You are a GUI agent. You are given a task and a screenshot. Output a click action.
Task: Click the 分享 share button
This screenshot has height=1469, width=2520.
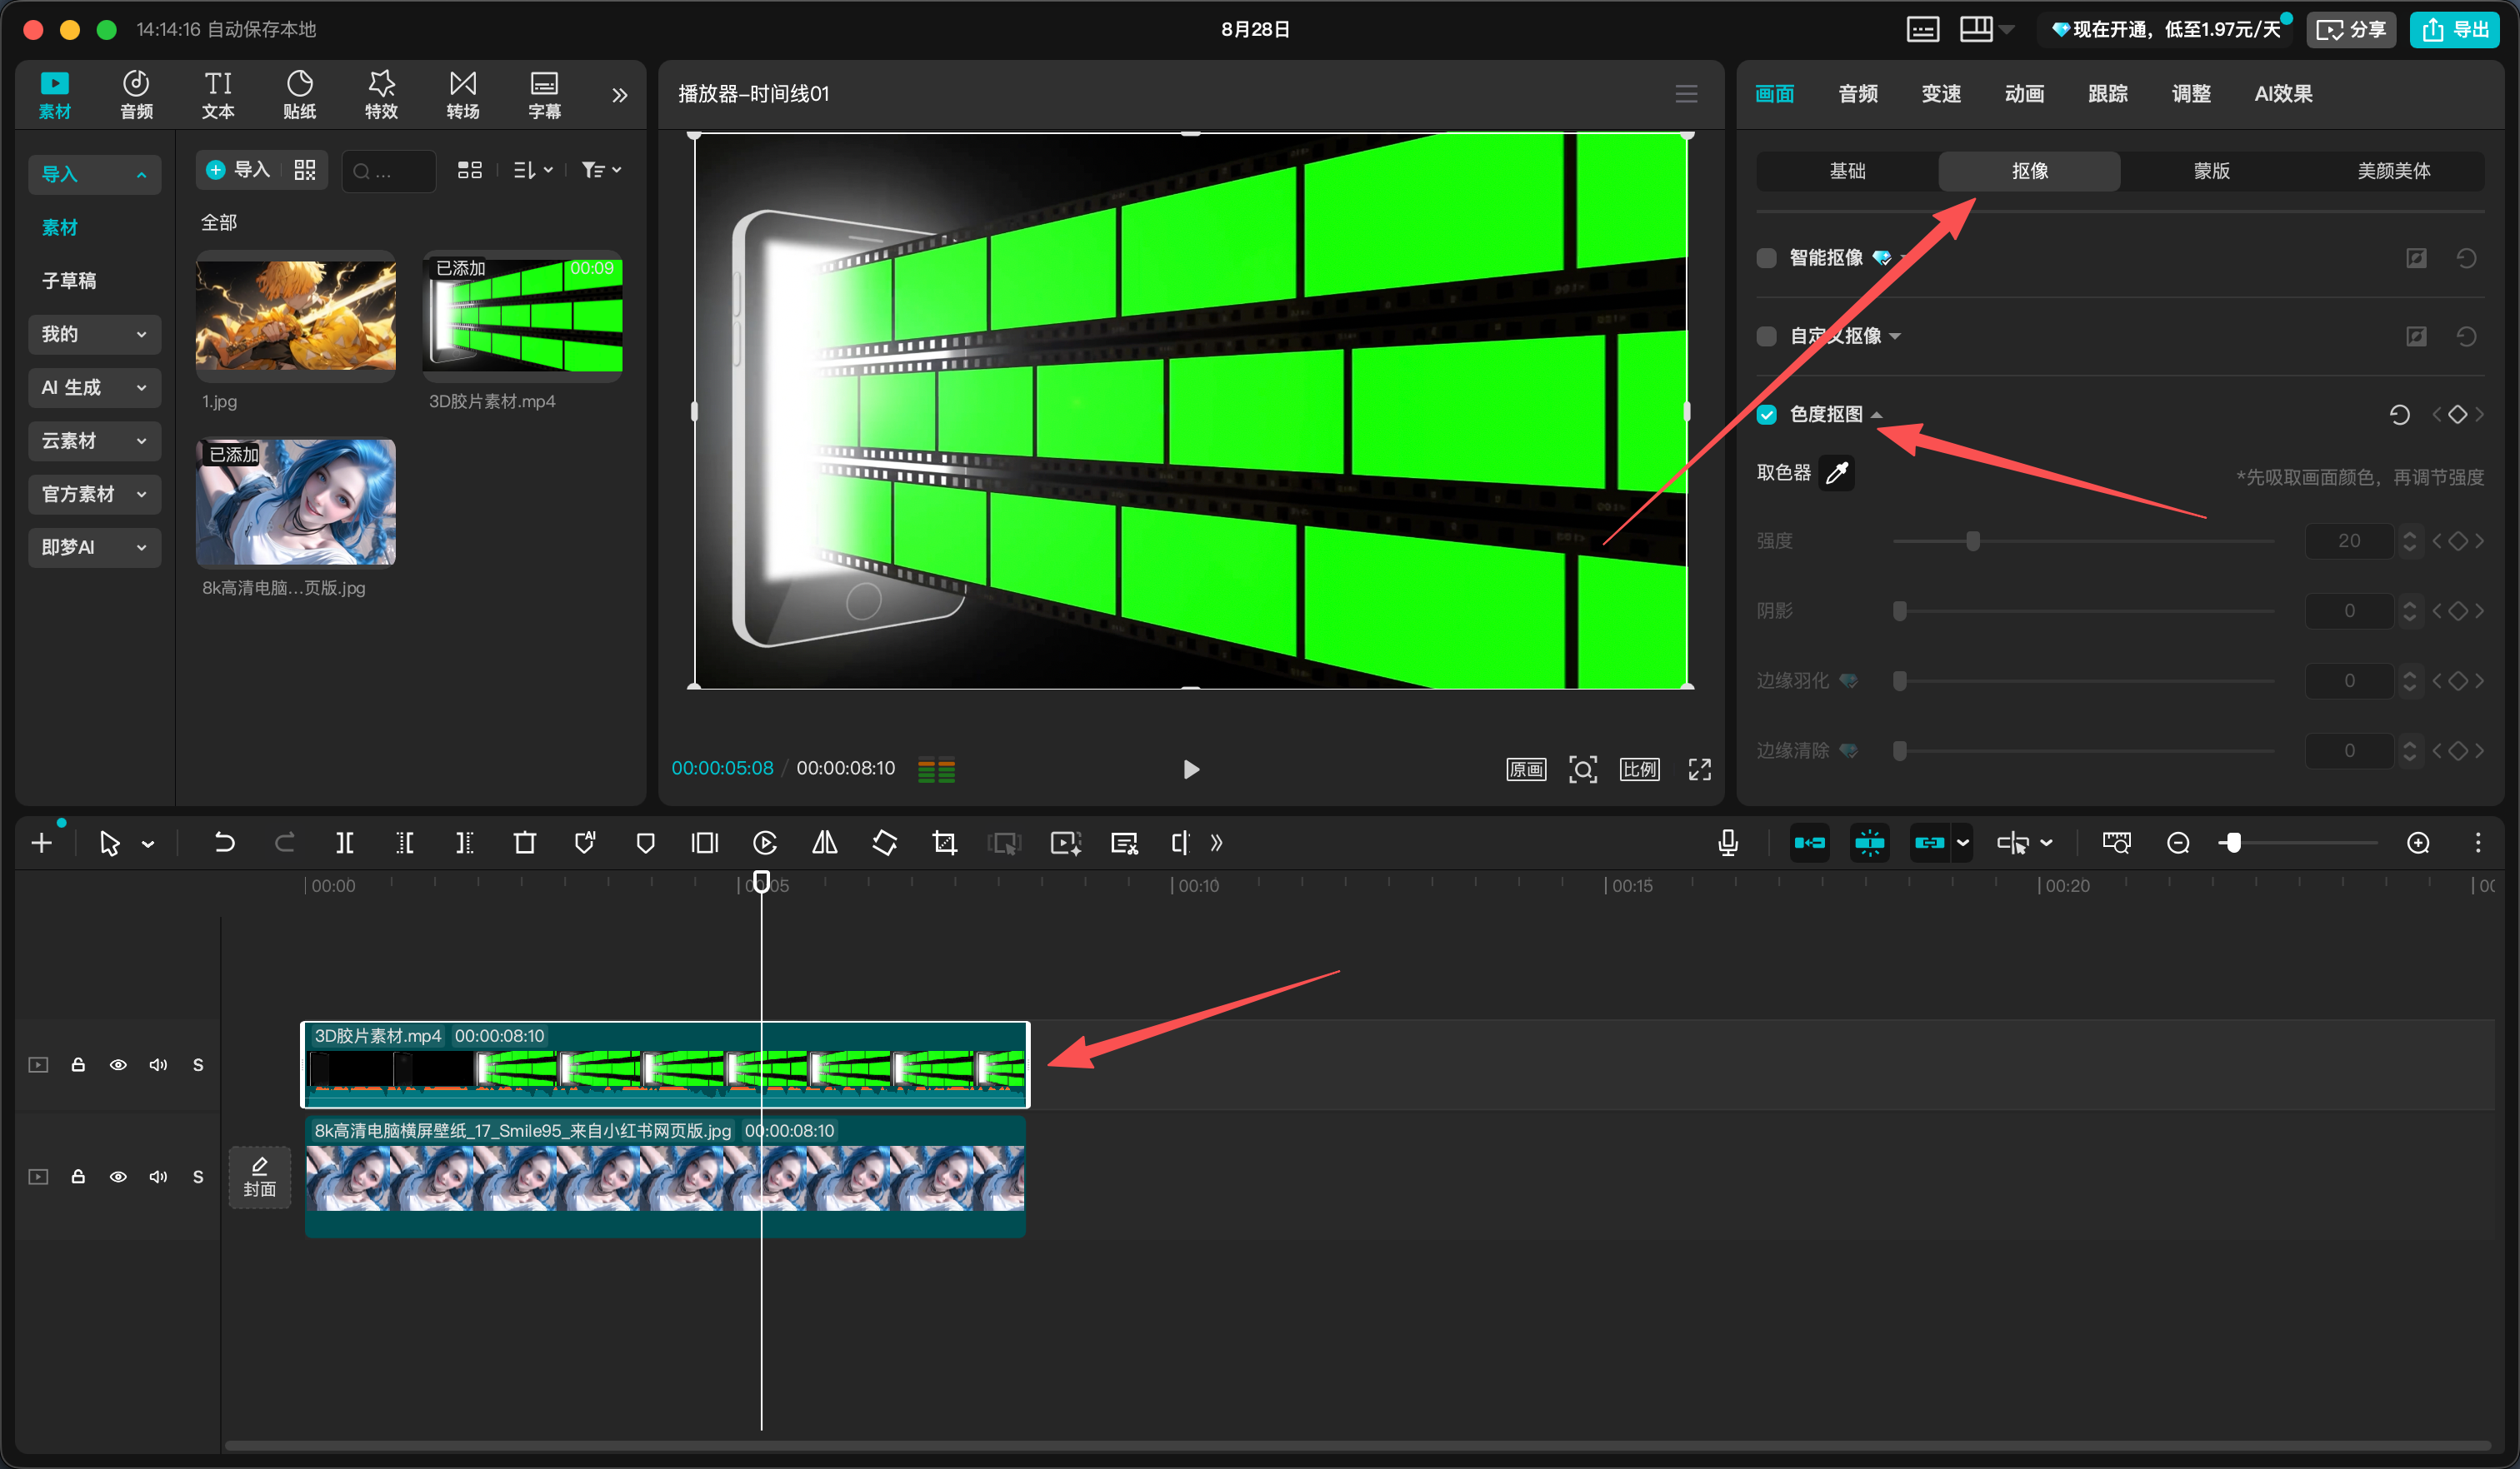pyautogui.click(x=2350, y=30)
